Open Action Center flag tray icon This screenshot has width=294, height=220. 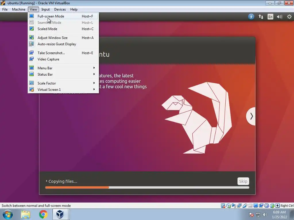[x=251, y=215]
